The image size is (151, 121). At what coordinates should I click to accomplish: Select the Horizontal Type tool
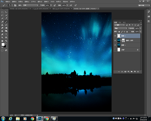(6, 34)
